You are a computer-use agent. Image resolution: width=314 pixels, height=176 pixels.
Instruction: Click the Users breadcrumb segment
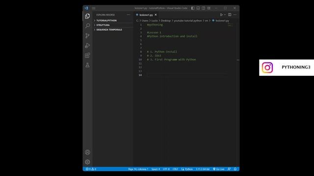coord(145,21)
